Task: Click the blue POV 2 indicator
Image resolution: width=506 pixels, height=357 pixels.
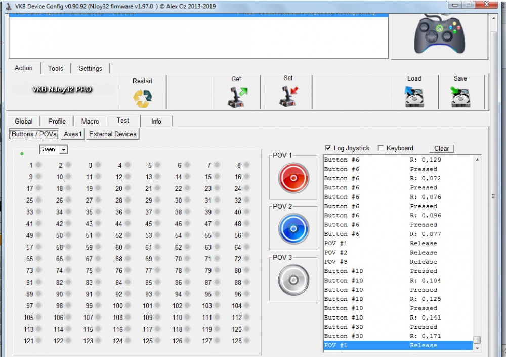Action: [293, 229]
